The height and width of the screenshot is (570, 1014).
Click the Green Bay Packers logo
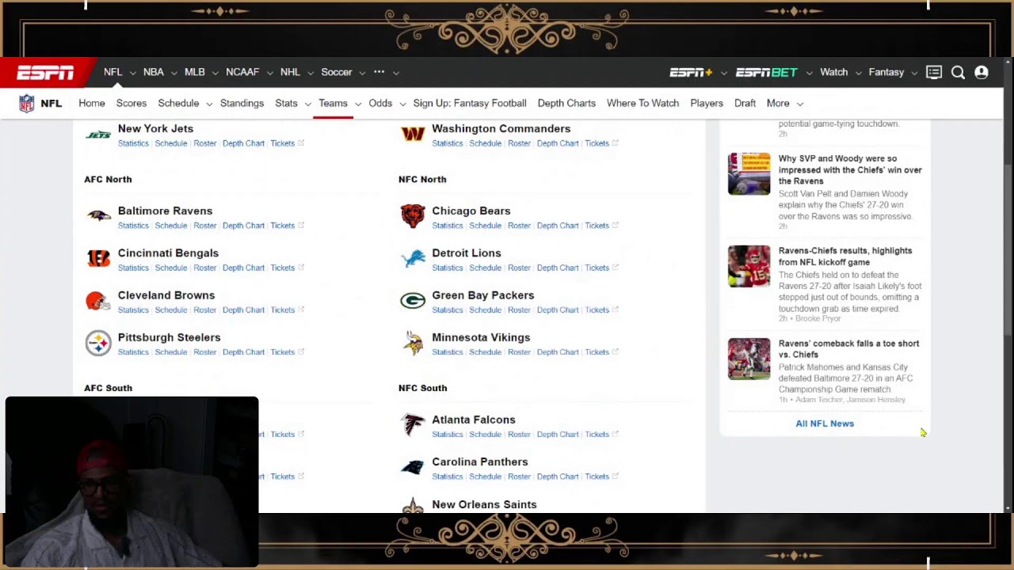click(x=413, y=301)
